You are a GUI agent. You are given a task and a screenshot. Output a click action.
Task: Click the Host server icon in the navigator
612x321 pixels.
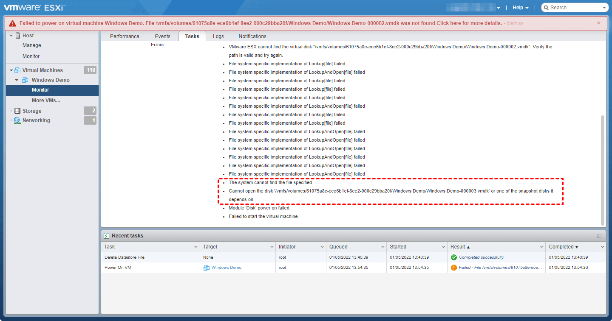coord(18,36)
